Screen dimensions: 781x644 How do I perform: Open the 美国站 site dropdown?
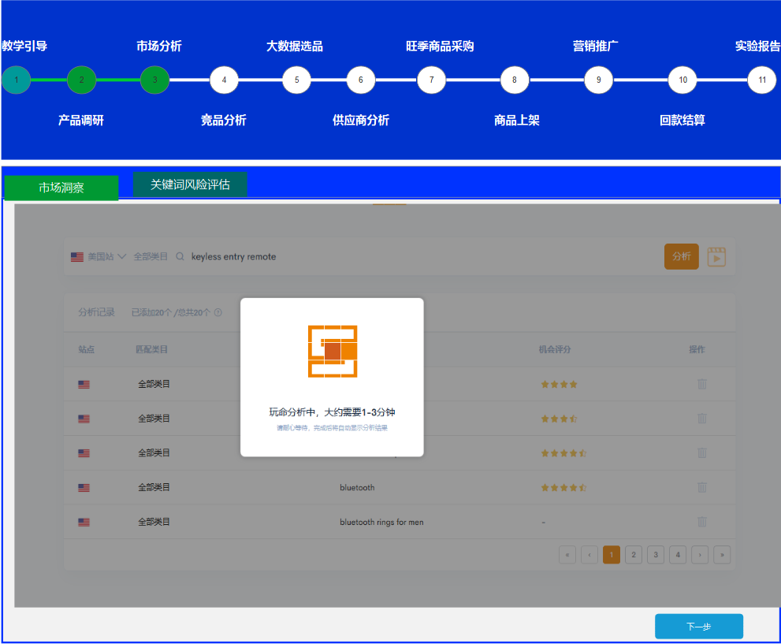(x=99, y=257)
